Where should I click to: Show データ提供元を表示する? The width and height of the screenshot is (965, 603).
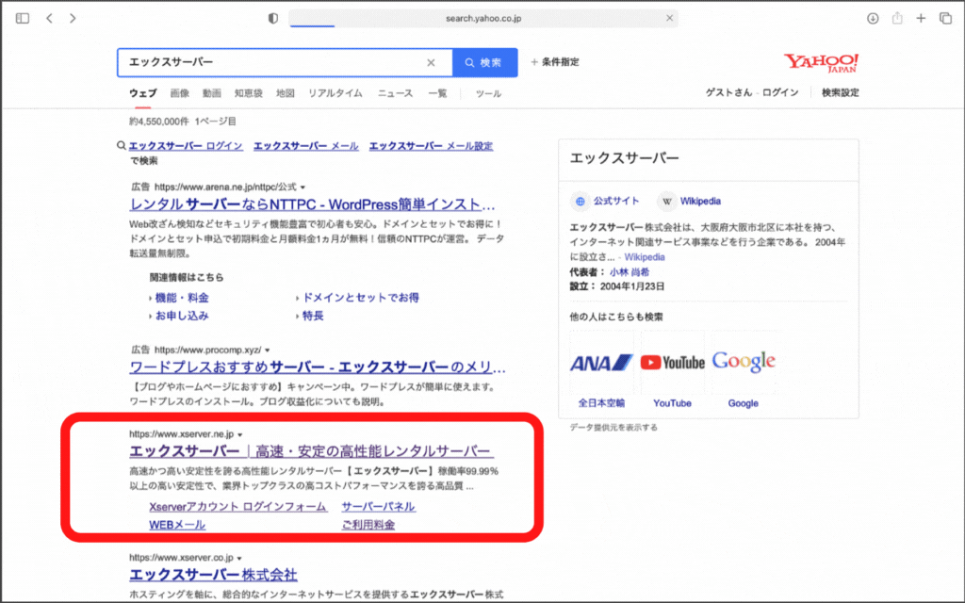tap(613, 427)
